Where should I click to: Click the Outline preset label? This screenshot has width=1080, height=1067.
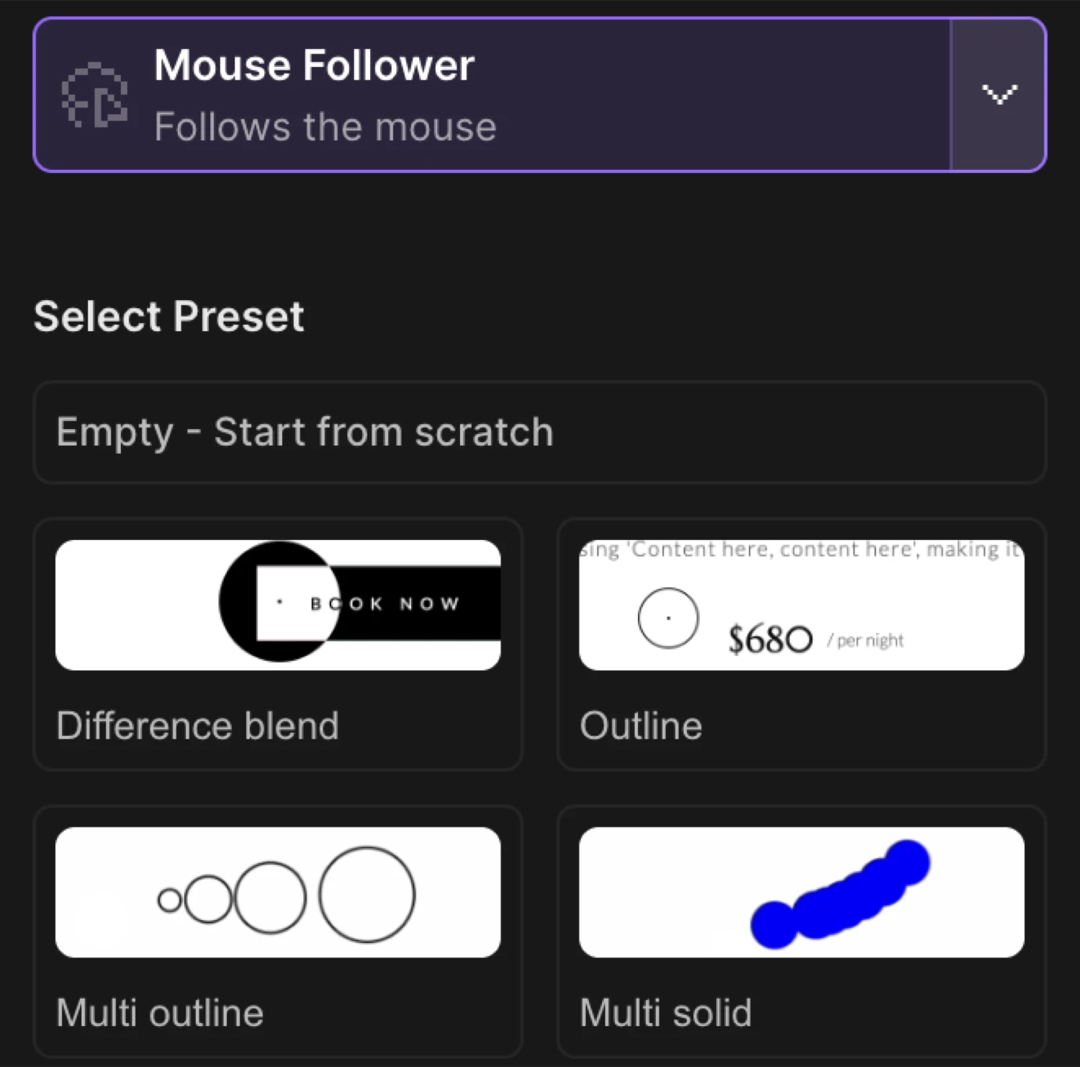click(640, 726)
